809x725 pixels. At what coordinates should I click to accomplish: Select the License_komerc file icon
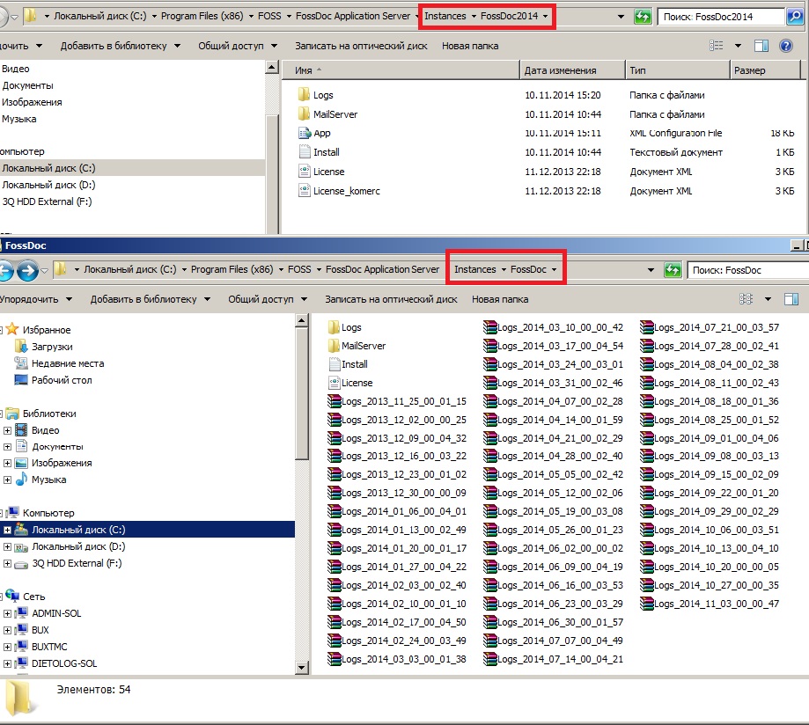point(305,191)
